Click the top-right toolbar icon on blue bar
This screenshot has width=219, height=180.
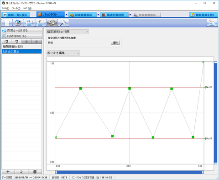(x=212, y=23)
